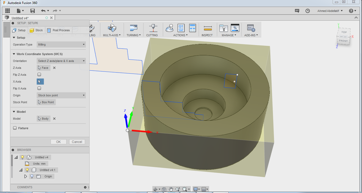362x193 pixels.
Task: Open the help question mark menu
Action: pyautogui.click(x=351, y=11)
